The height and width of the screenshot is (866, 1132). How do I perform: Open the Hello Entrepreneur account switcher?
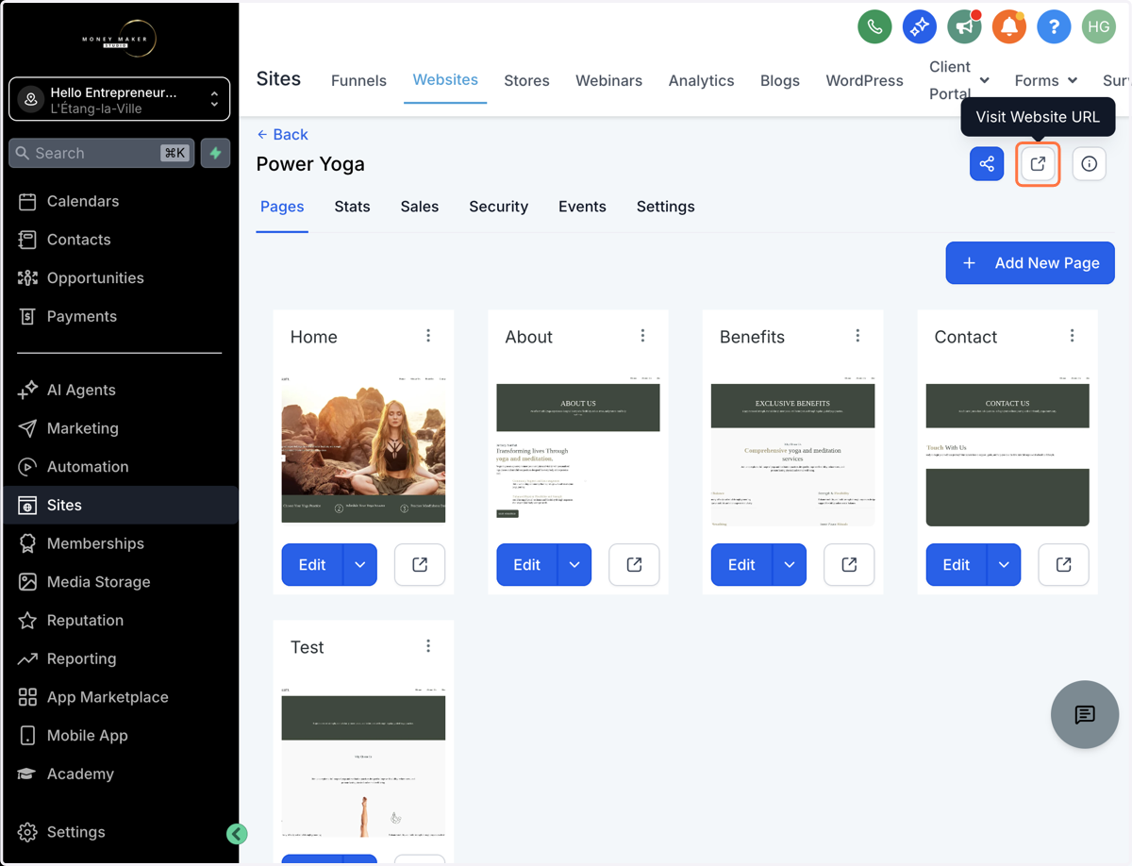click(x=120, y=99)
